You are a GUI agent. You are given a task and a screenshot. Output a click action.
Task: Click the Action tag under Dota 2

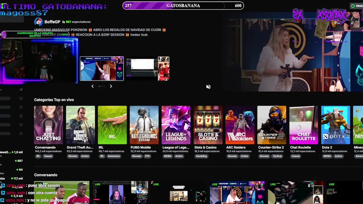coord(338,156)
